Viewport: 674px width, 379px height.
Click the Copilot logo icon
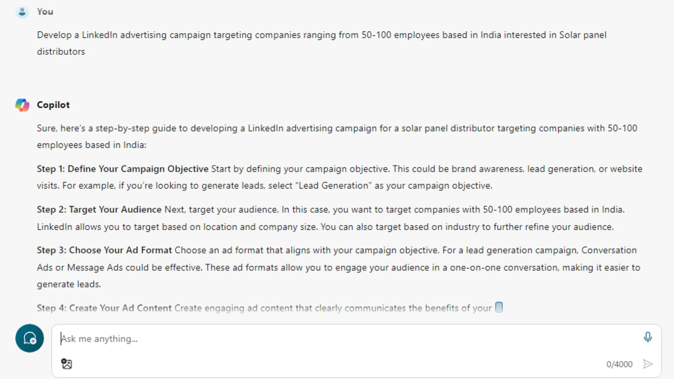tap(22, 105)
